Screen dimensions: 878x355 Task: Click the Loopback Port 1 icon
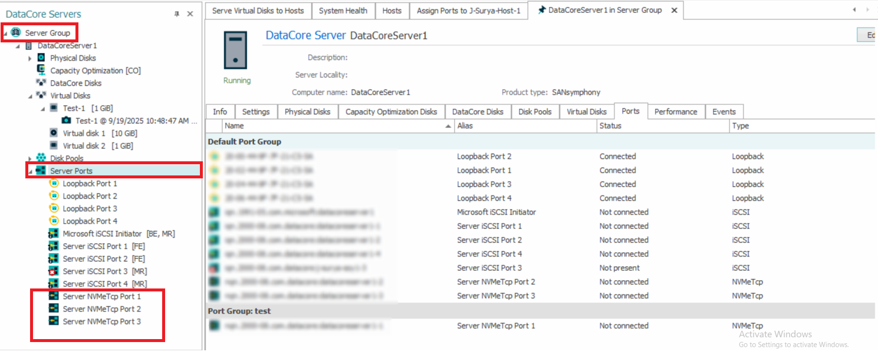[x=54, y=184]
